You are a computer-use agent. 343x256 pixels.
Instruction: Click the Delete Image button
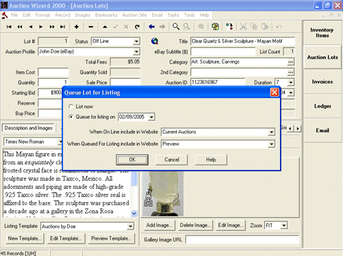195,225
